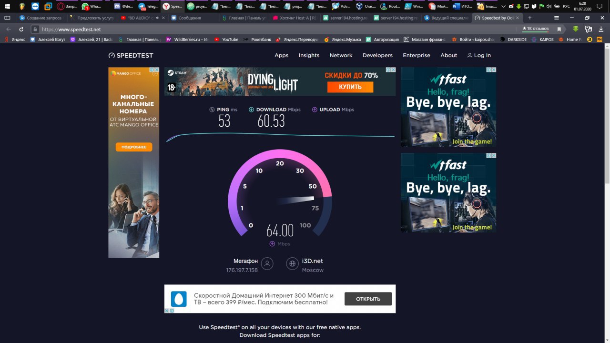The width and height of the screenshot is (610, 343).
Task: Click the system tray volume icon
Action: pyautogui.click(x=549, y=6)
